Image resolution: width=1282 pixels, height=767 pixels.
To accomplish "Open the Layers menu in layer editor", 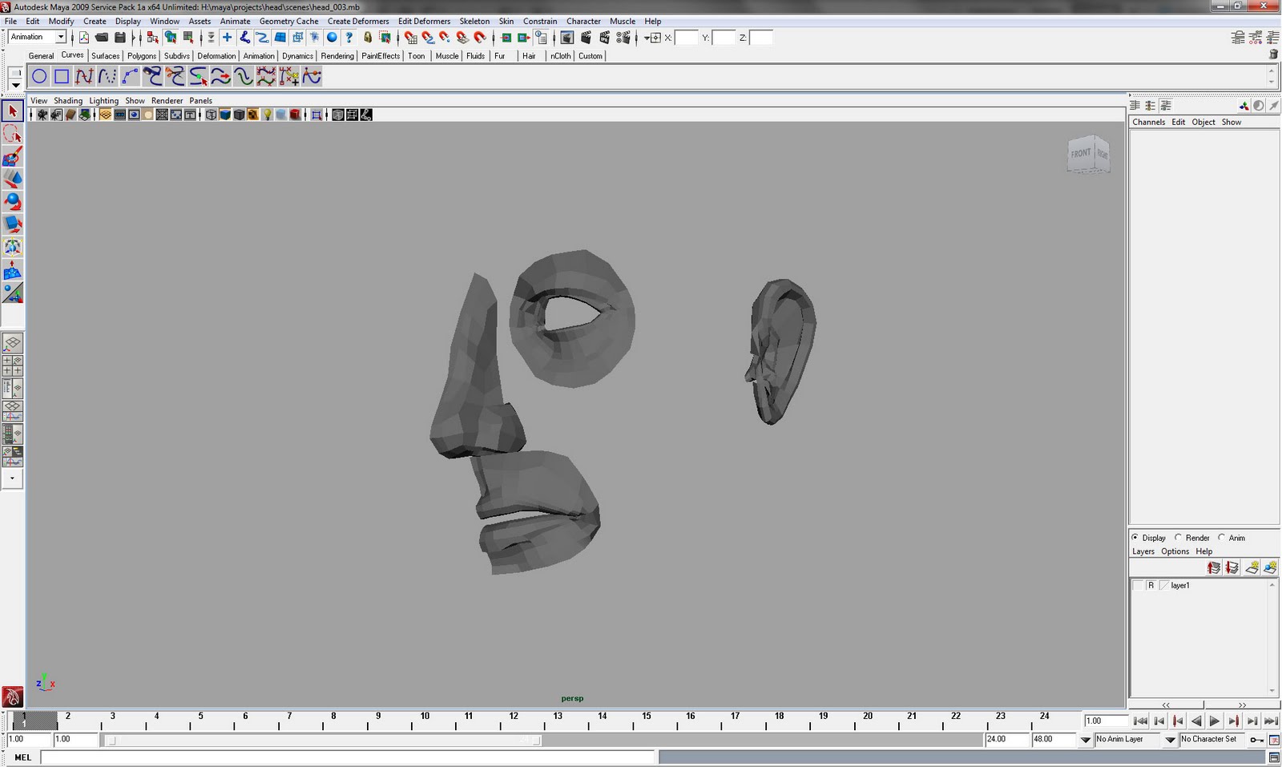I will 1143,551.
